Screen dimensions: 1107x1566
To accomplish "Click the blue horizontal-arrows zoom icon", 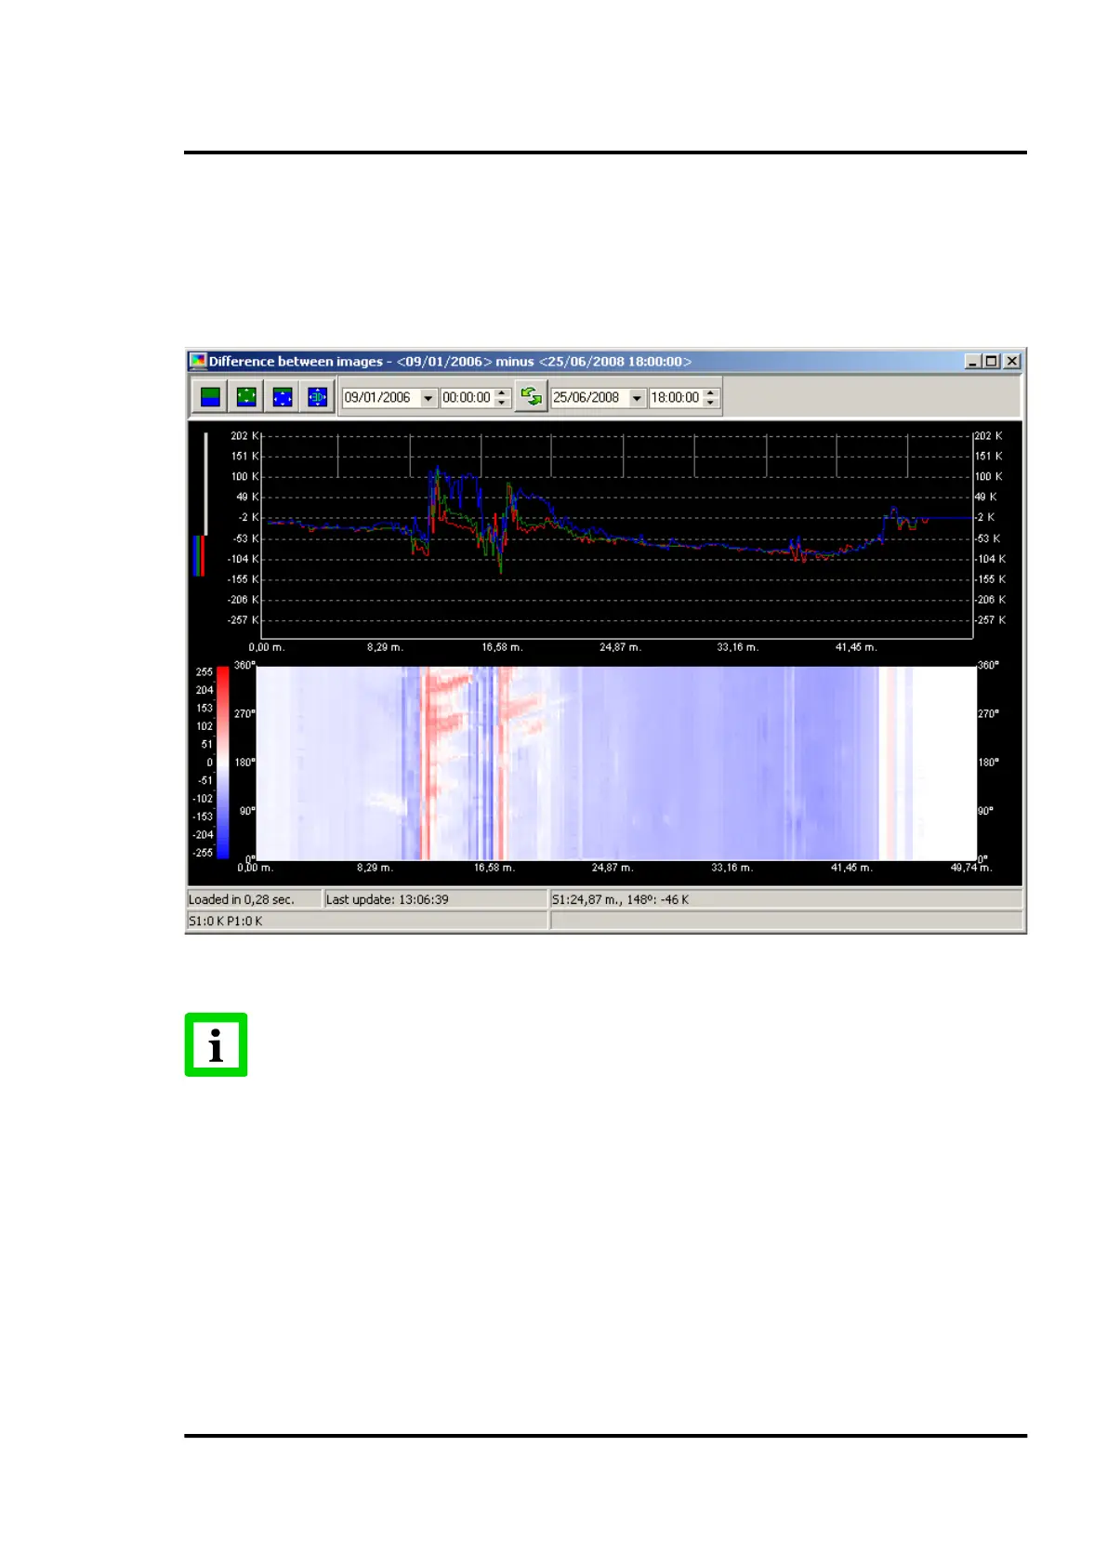I will 318,397.
